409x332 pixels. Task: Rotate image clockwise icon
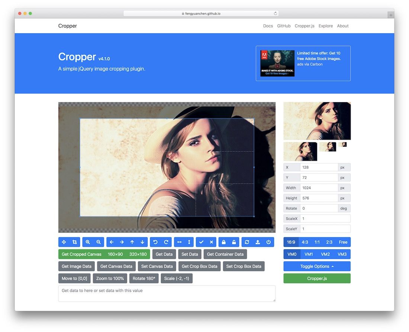[166, 242]
